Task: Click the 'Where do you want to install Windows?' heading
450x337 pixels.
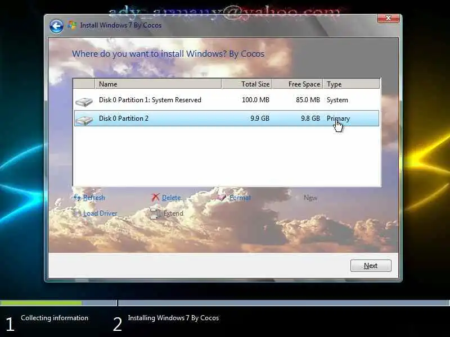Action: tap(168, 53)
